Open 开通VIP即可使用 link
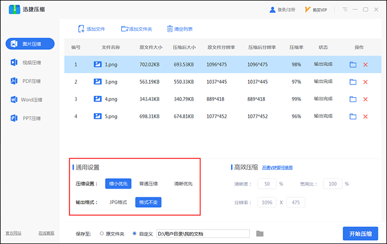This screenshot has width=387, height=244. (x=277, y=168)
